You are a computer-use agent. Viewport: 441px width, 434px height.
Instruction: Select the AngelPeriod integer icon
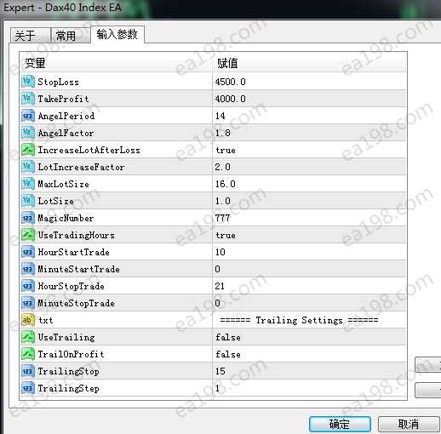[x=28, y=116]
